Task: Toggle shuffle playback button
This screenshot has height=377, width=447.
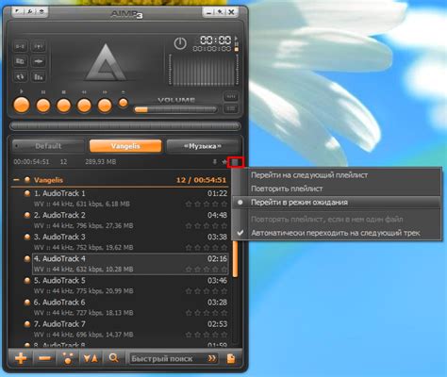Action: (x=39, y=61)
